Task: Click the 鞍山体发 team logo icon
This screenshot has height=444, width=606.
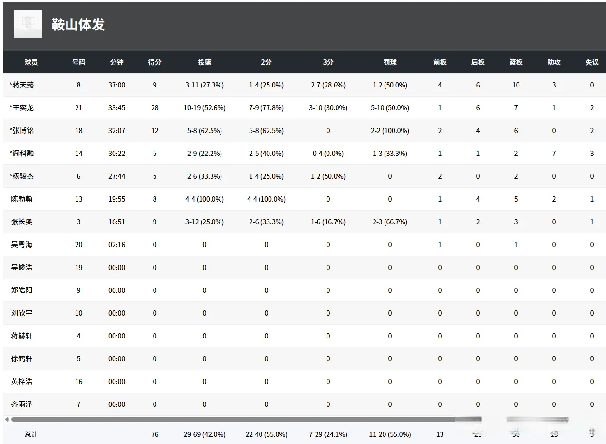Action: tap(28, 24)
